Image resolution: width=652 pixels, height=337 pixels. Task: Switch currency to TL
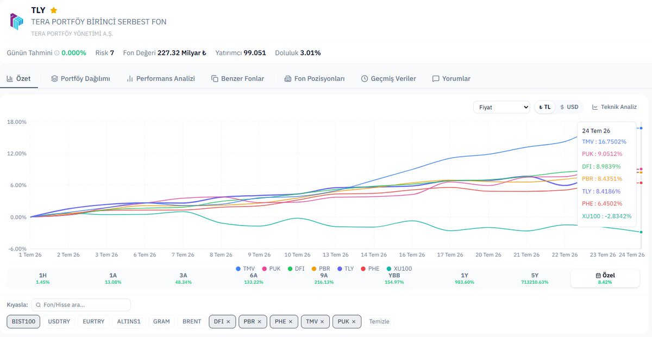click(545, 107)
